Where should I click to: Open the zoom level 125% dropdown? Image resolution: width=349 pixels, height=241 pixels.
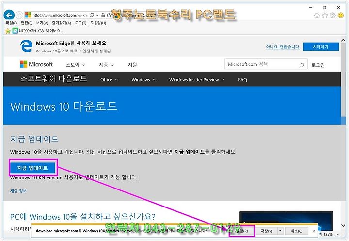[338, 234]
